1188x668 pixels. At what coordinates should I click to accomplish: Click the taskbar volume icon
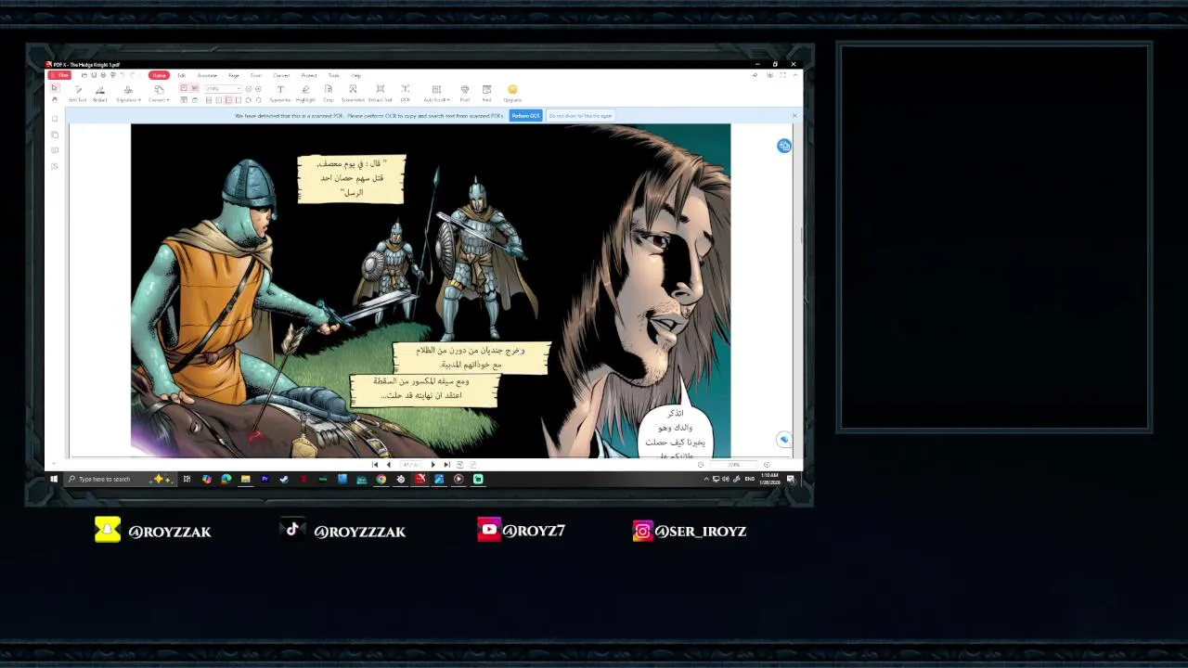tap(726, 479)
